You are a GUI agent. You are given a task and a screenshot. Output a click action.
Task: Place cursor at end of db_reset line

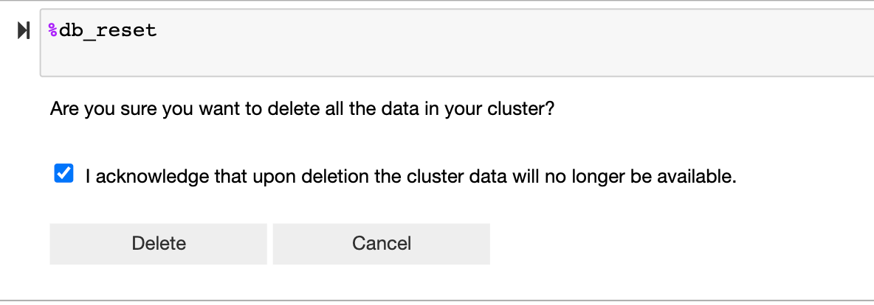tap(157, 31)
